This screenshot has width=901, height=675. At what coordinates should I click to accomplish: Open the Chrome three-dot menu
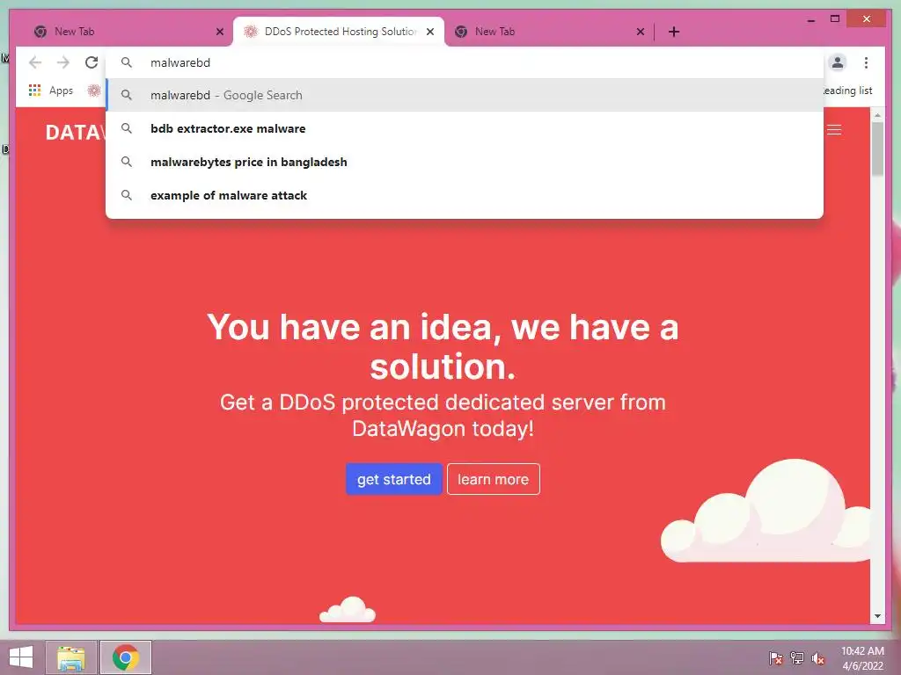(x=866, y=62)
